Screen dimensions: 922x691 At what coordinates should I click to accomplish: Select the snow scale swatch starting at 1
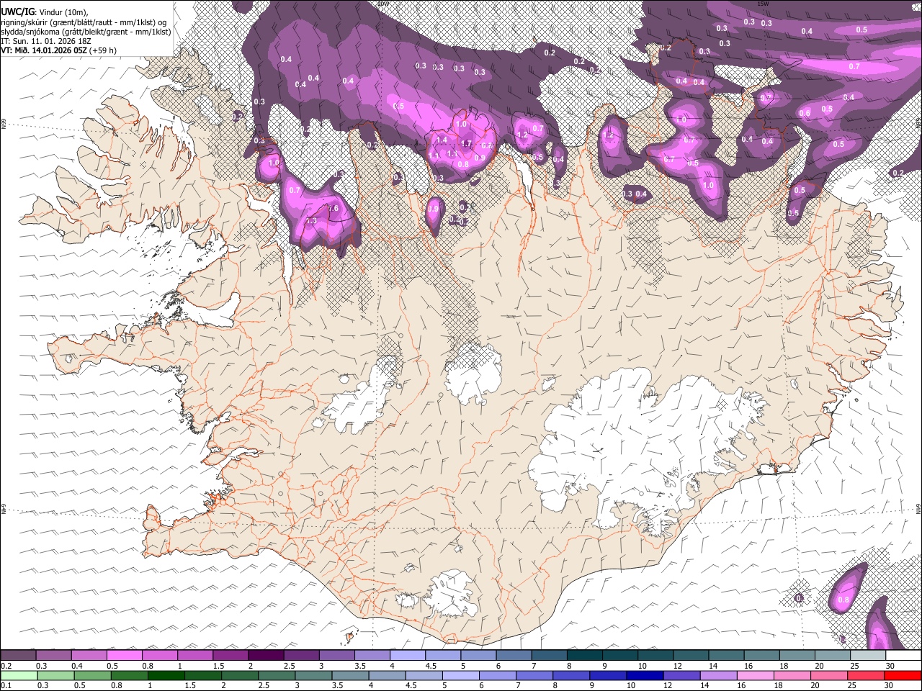point(195,656)
